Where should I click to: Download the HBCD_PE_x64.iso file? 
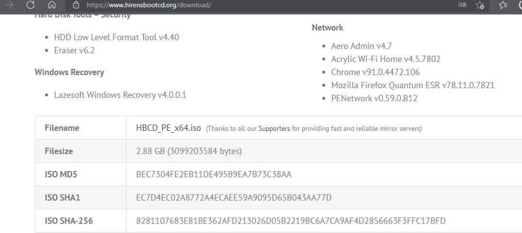[x=168, y=128]
